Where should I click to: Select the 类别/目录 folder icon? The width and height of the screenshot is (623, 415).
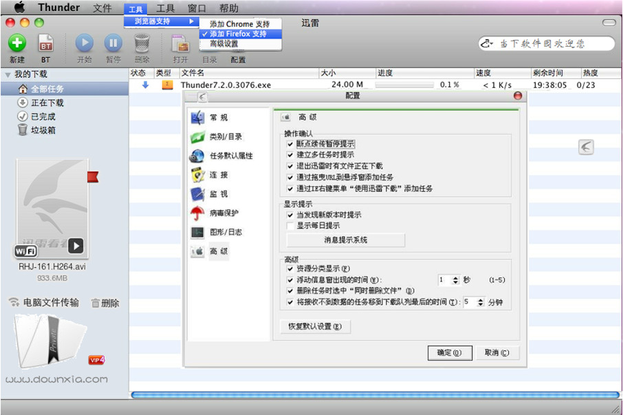[x=197, y=137]
